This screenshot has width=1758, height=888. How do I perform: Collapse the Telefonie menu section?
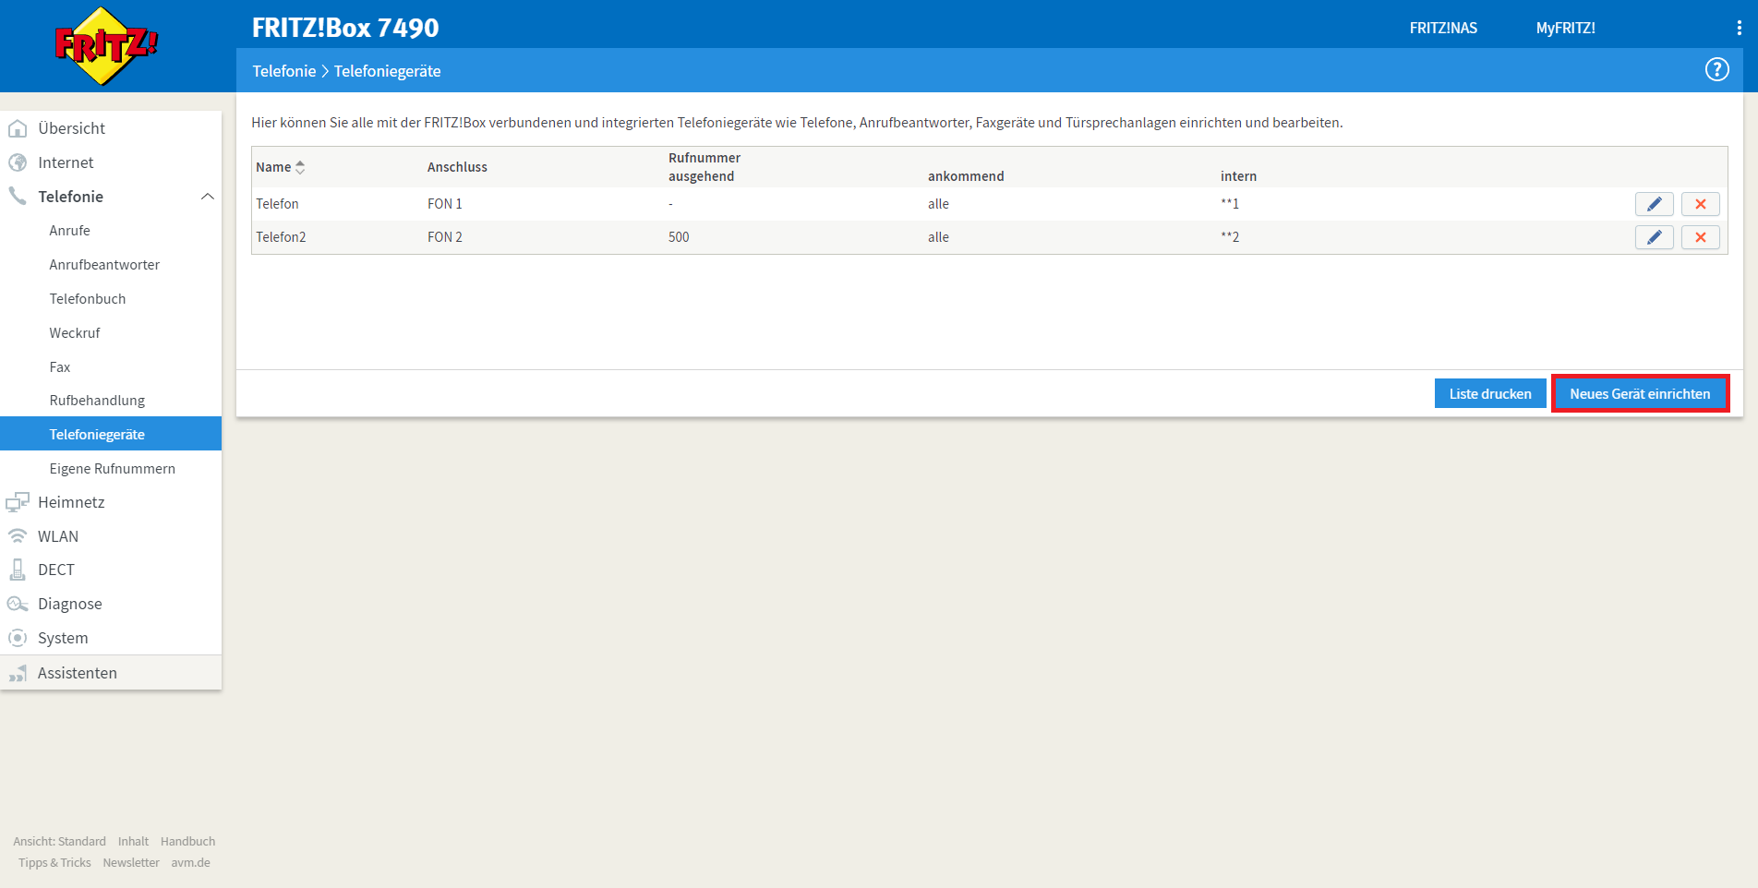(208, 197)
